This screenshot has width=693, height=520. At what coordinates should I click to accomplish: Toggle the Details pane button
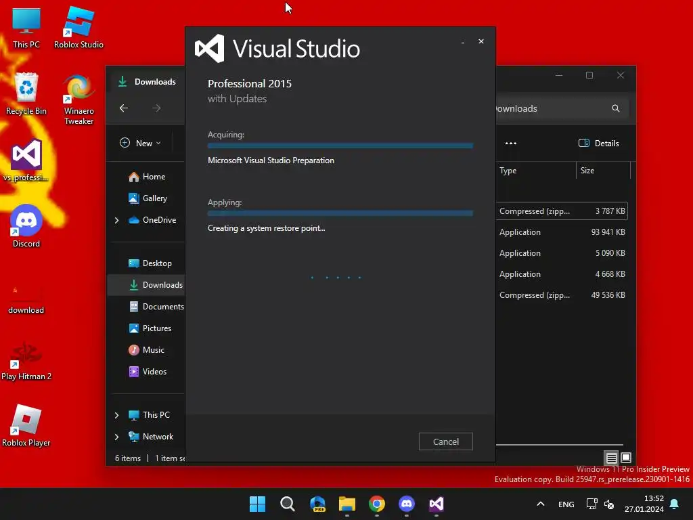599,143
